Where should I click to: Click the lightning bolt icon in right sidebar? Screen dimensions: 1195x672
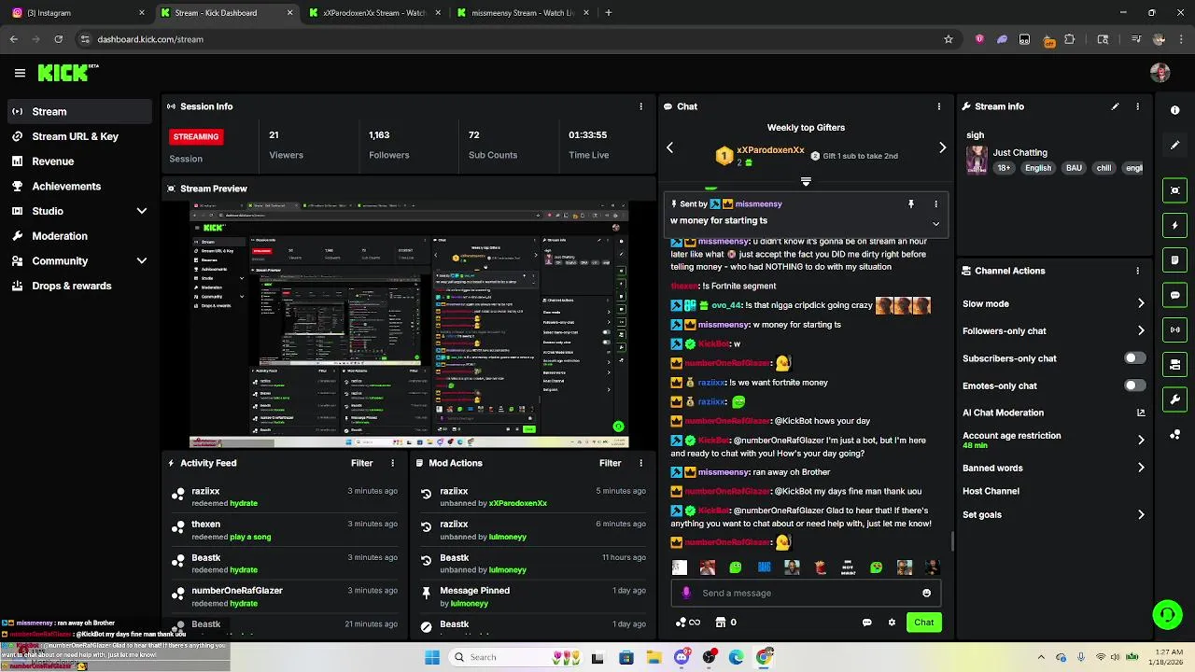pyautogui.click(x=1174, y=225)
